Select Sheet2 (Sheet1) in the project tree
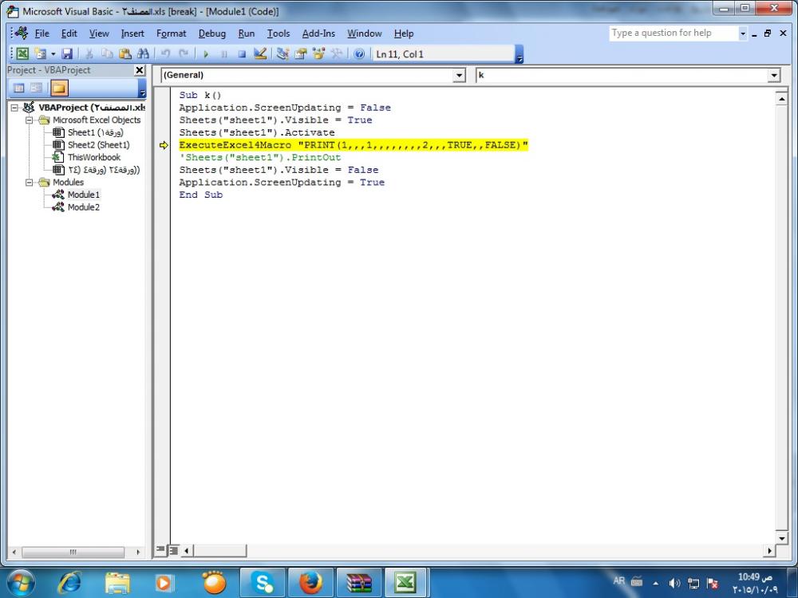798x598 pixels. point(99,145)
